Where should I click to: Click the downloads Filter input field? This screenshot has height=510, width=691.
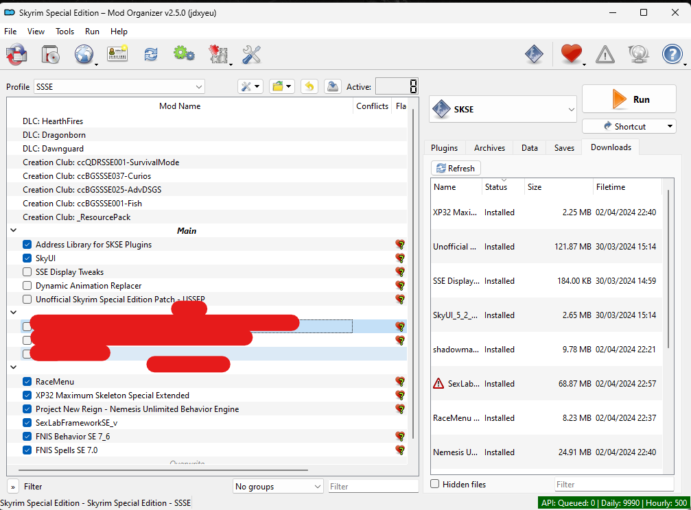(x=614, y=485)
